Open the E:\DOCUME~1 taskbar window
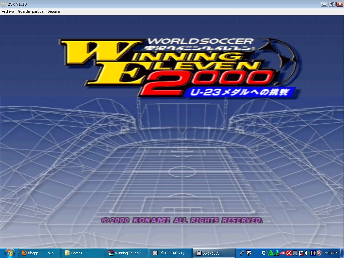Screen dimensions: 344x258 point(170,253)
